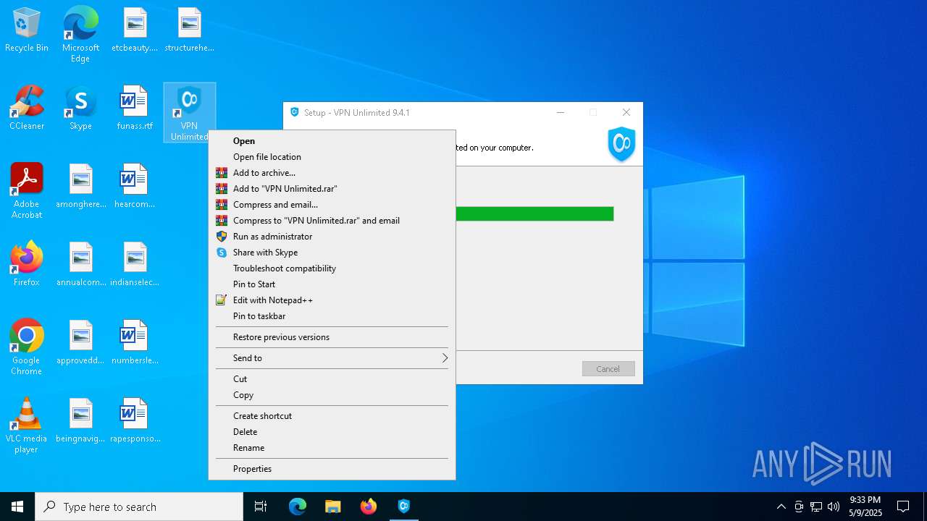
Task: Select the Microsoft Edge desktop shortcut
Action: [x=80, y=35]
